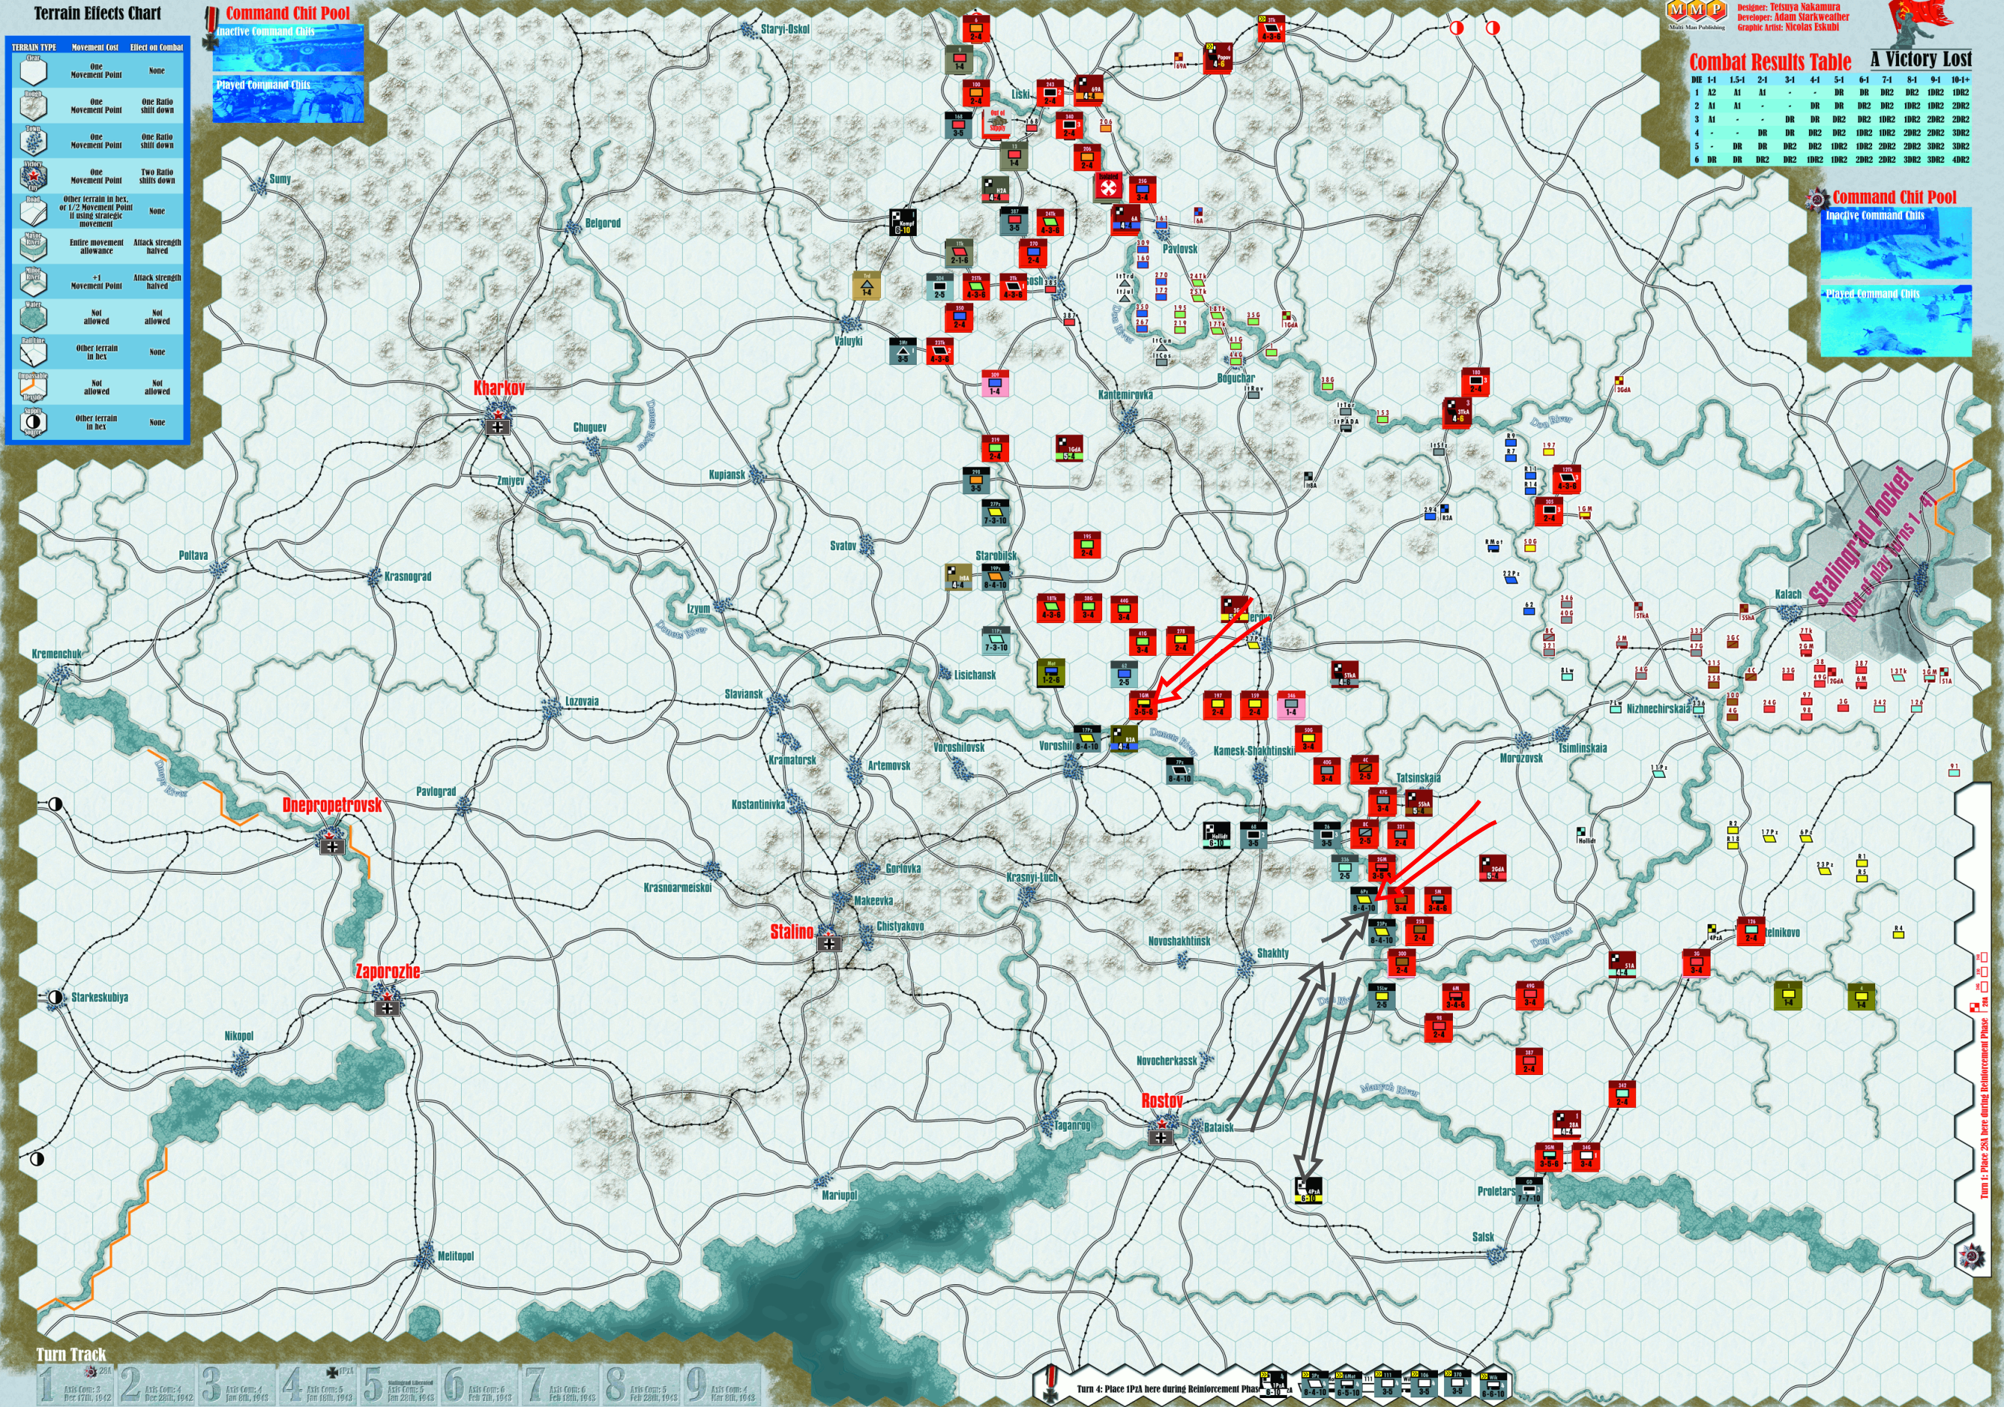Click the 3Mt mountain unit rated 3-5
This screenshot has width=2004, height=1407.
tap(903, 351)
